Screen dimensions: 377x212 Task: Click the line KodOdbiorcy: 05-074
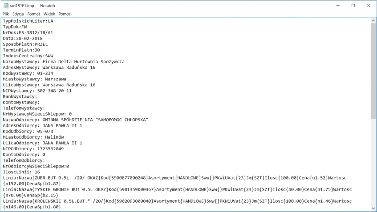pos(28,131)
